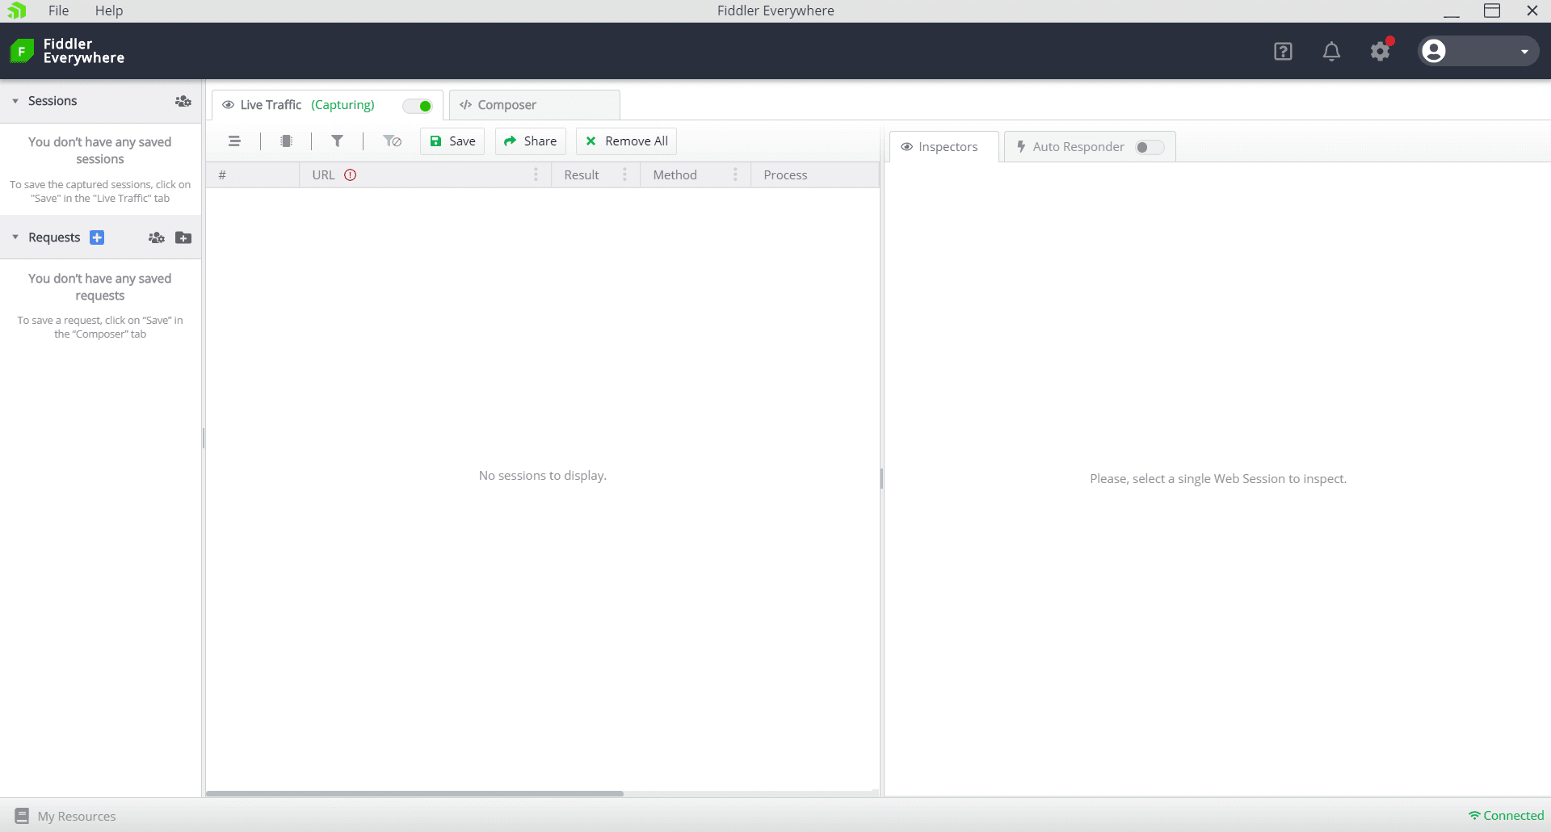Open the filter funnel icon
This screenshot has width=1551, height=832.
point(338,141)
